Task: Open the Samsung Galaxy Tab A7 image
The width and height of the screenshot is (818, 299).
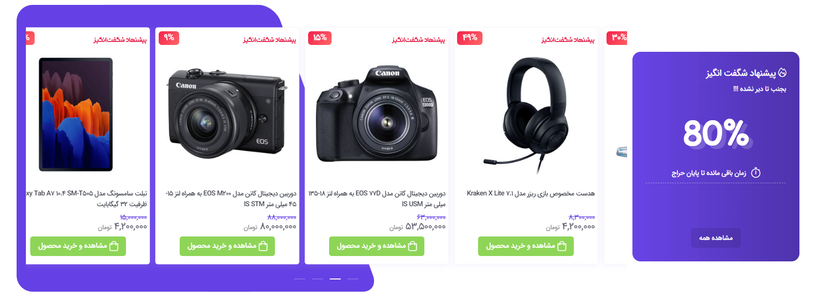Action: coord(76,115)
